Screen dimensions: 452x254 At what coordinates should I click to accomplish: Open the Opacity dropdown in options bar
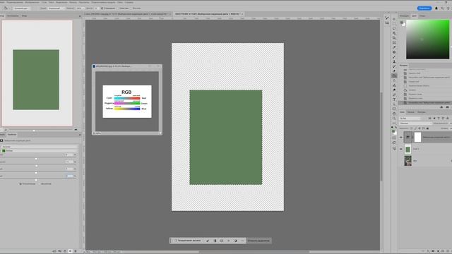(x=80, y=8)
